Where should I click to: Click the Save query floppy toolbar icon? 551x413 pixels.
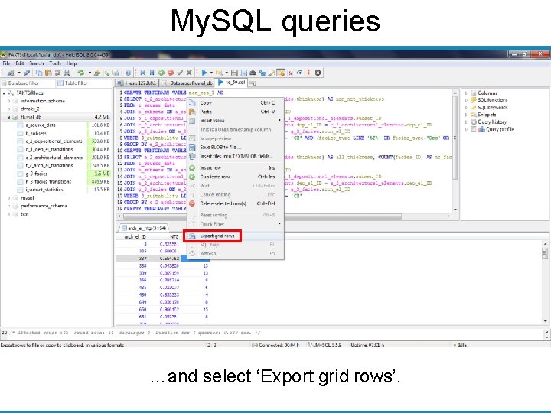[x=234, y=73]
